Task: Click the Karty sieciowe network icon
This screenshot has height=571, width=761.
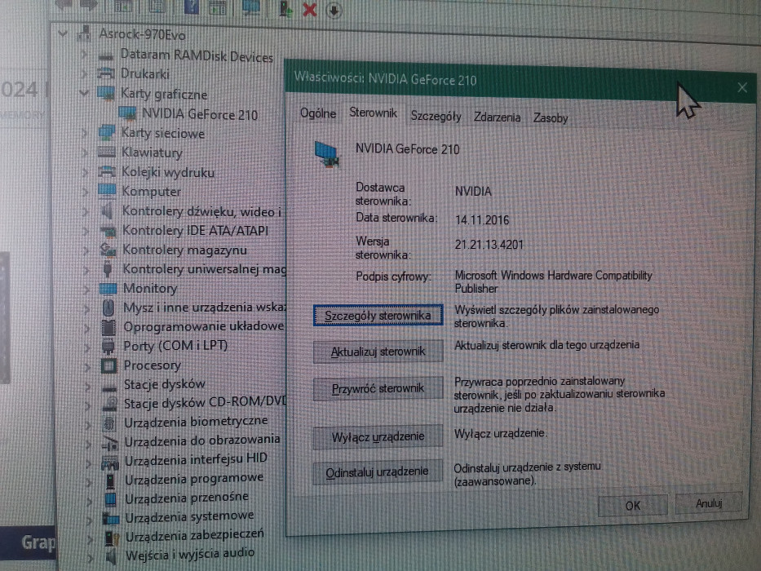Action: (107, 131)
